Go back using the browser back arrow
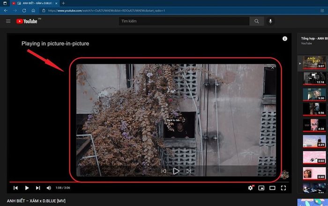The height and width of the screenshot is (206, 328). click(6, 10)
